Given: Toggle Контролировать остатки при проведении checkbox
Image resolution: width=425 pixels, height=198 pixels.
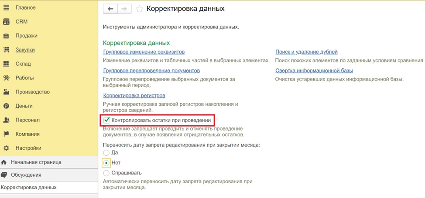Looking at the screenshot, I should [x=106, y=120].
